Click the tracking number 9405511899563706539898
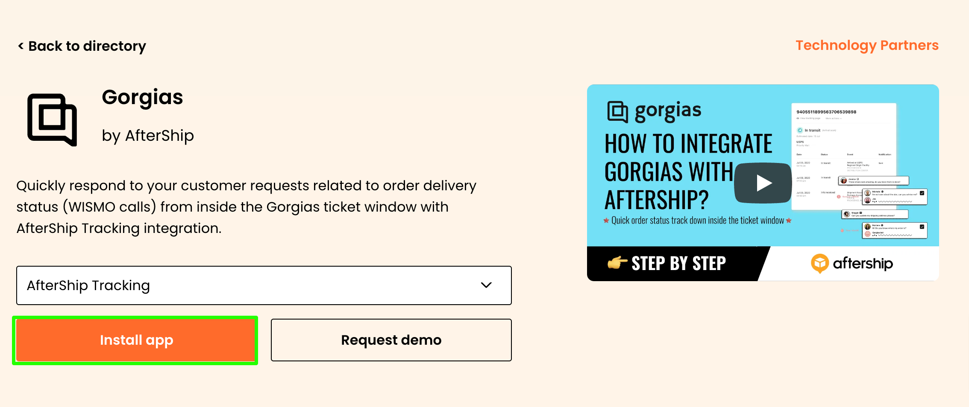 click(826, 112)
